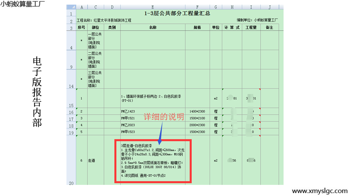Click the 1400*2300 specification cell

pos(197,111)
